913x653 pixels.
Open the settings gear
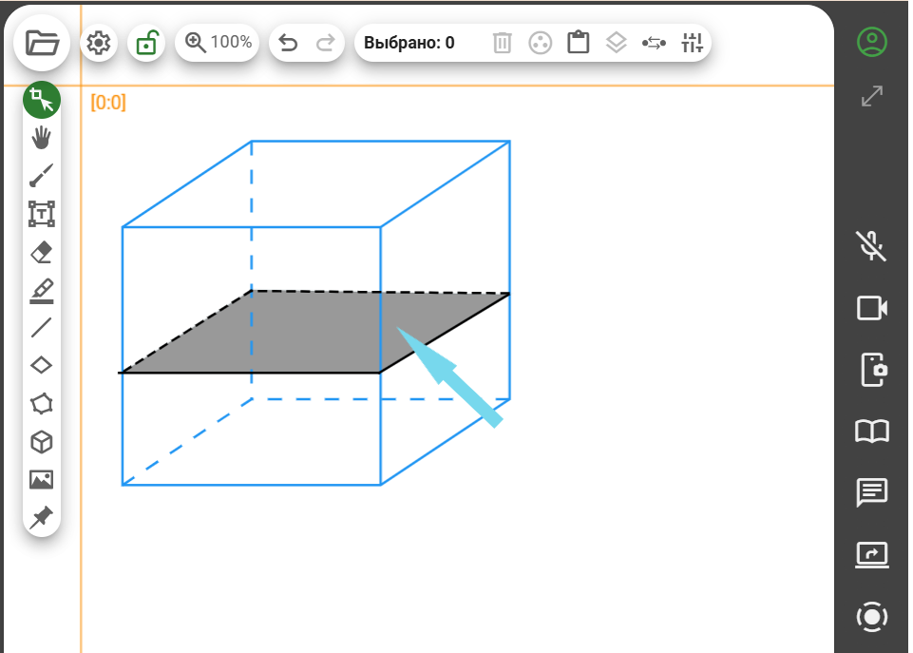pos(99,43)
